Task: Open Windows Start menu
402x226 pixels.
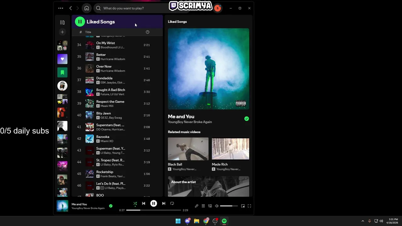Action: (178, 221)
